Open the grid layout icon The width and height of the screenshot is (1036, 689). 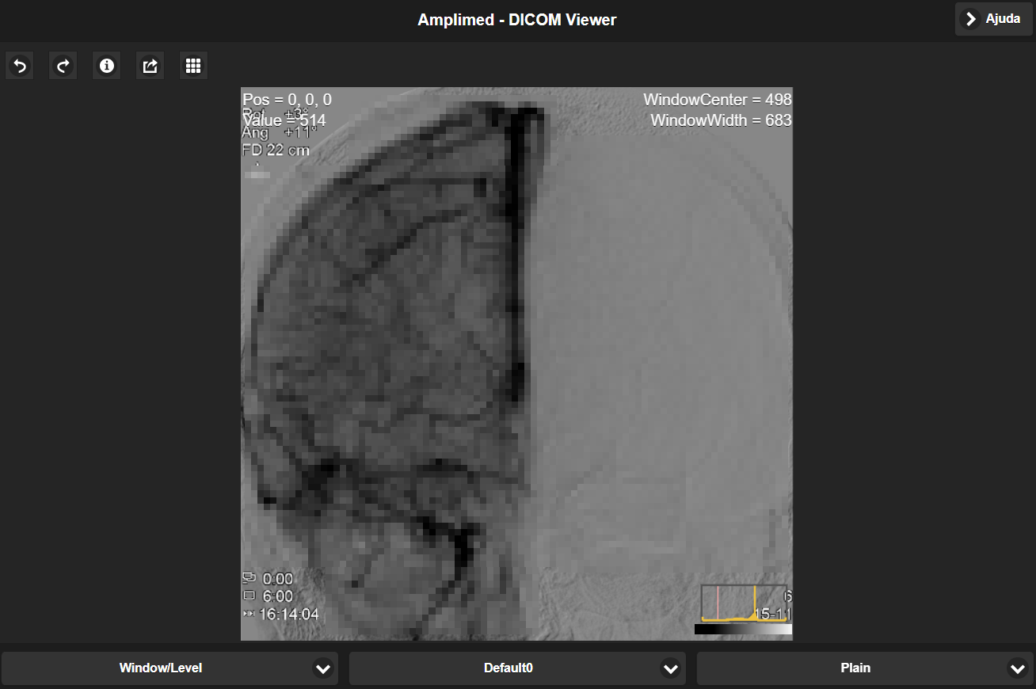coord(193,66)
